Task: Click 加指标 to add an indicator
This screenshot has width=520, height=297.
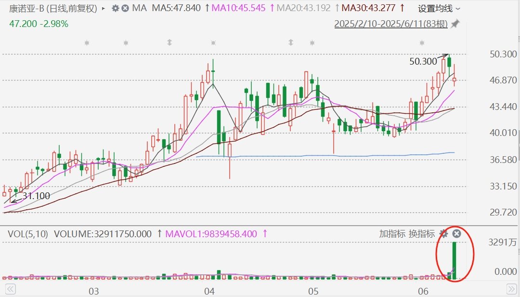Action: click(392, 234)
